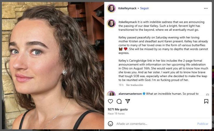Follow the account via Seguir

point(145,8)
